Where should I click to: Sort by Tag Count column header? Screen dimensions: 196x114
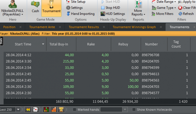point(176,44)
